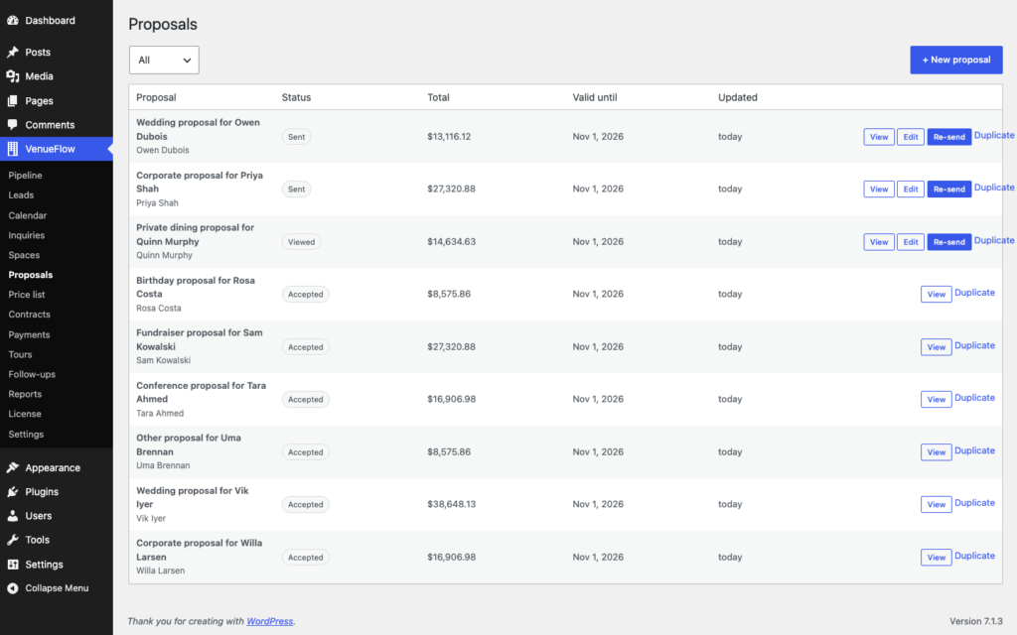Click the $38,648.13 total value

[452, 504]
